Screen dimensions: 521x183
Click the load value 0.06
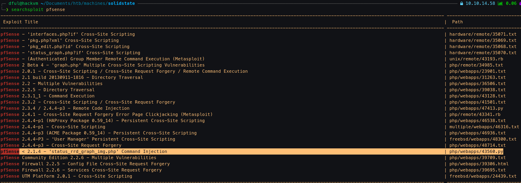pyautogui.click(x=511, y=3)
